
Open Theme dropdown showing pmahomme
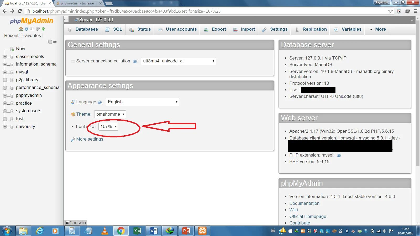tap(110, 114)
